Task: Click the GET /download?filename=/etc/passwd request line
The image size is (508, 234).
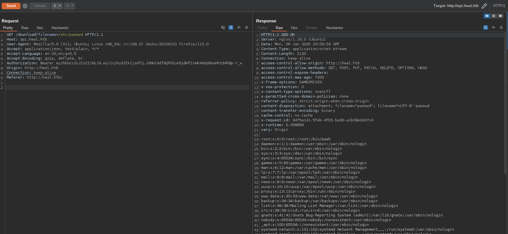Action: pos(55,35)
